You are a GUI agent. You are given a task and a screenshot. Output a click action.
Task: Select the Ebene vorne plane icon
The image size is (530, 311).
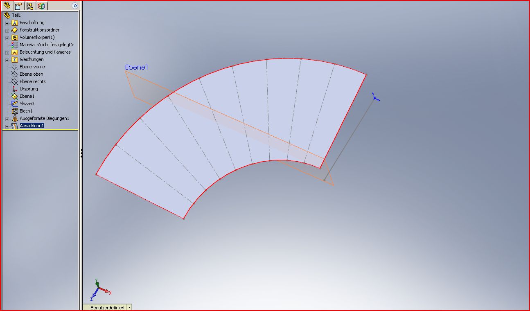15,67
